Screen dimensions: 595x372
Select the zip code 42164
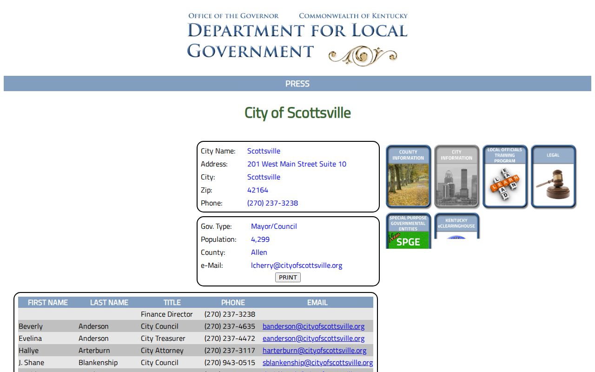(258, 190)
